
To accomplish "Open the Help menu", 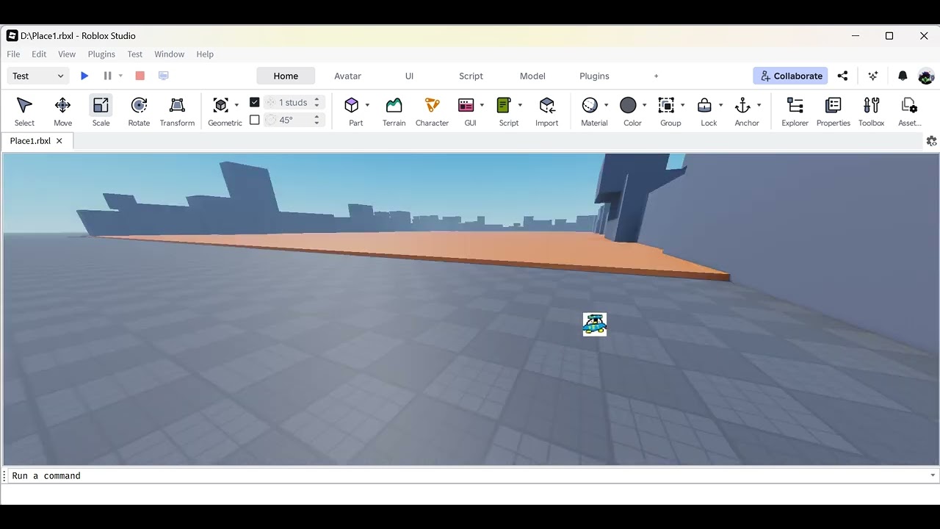I will tap(205, 54).
